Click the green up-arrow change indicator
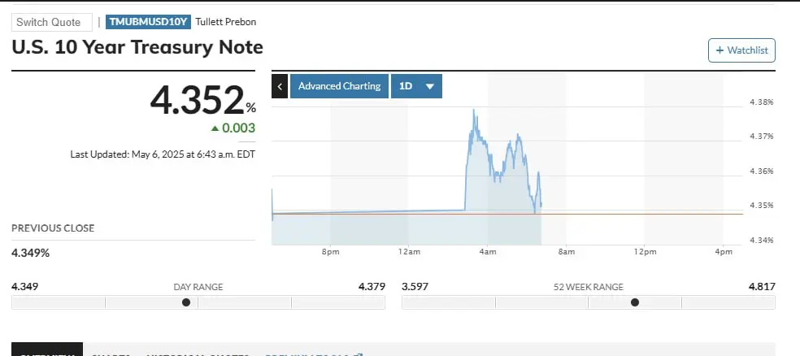 coord(215,128)
